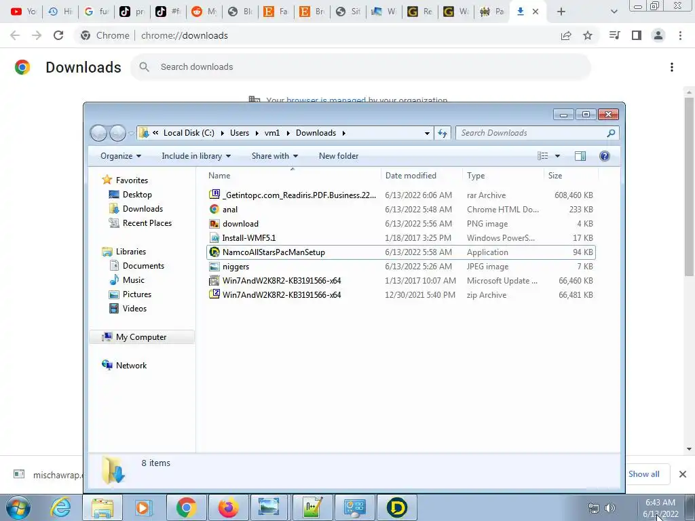Click Local Disk (C:) in breadcrumb
695x521 pixels.
coord(189,133)
